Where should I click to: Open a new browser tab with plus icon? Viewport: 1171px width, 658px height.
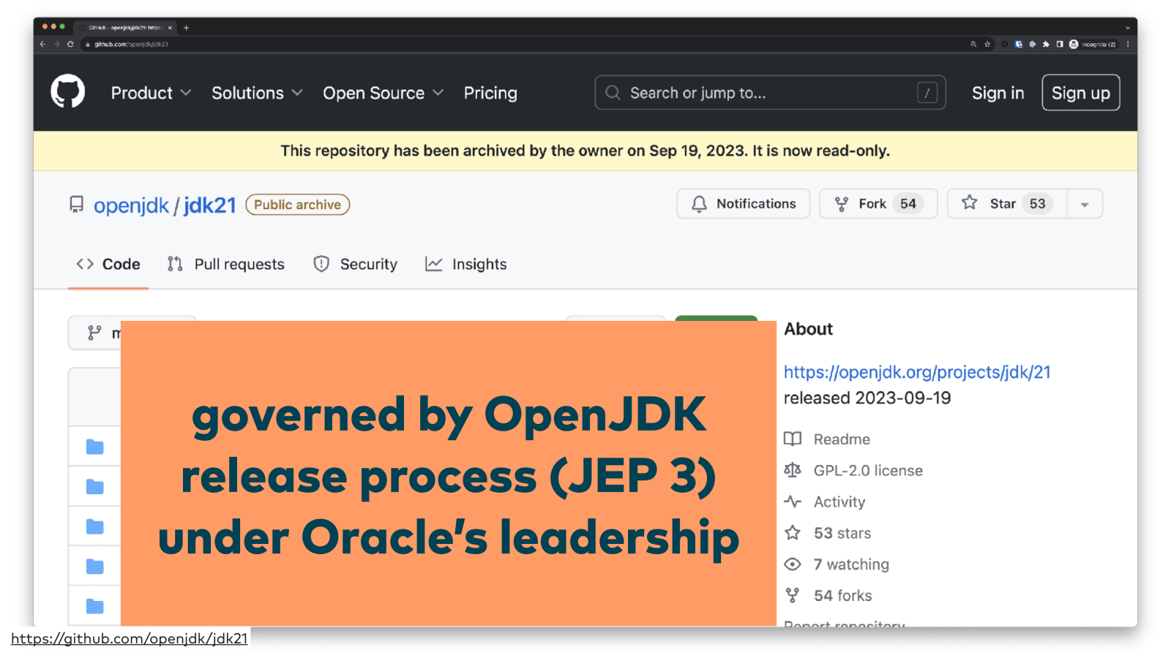(186, 28)
